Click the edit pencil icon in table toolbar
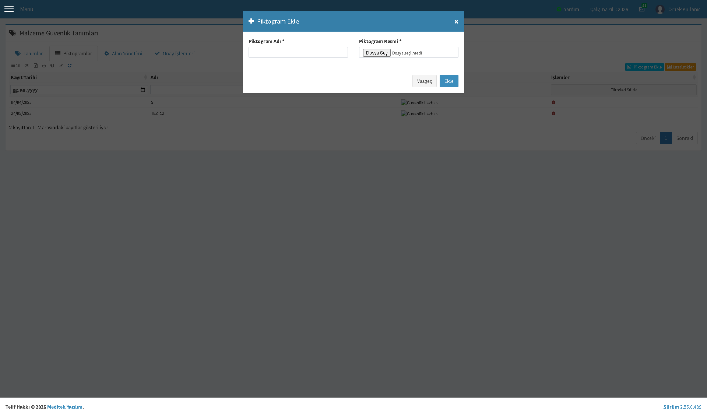707x416 pixels. (x=61, y=66)
